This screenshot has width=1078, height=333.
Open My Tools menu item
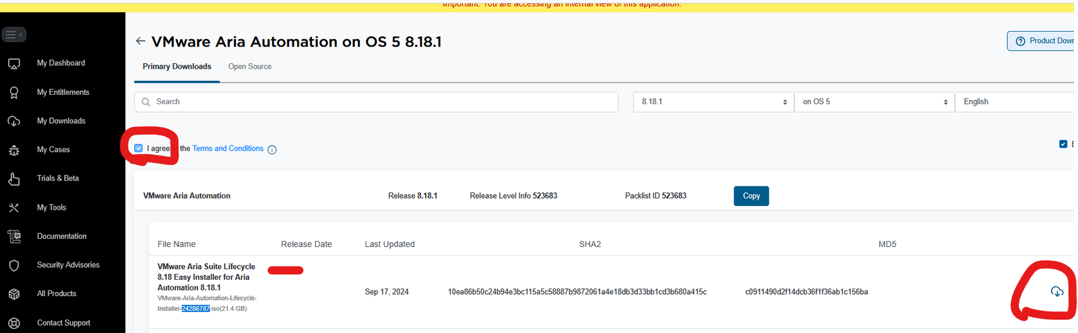52,208
